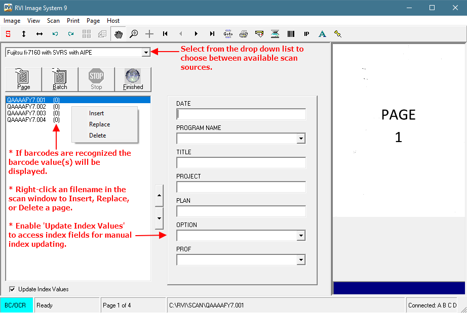Go to next page arrow
This screenshot has height=313, width=467.
(196, 34)
